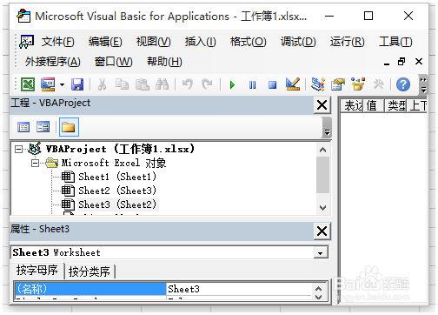Click the 值 column header
Image resolution: width=438 pixels, height=315 pixels.
pos(374,105)
